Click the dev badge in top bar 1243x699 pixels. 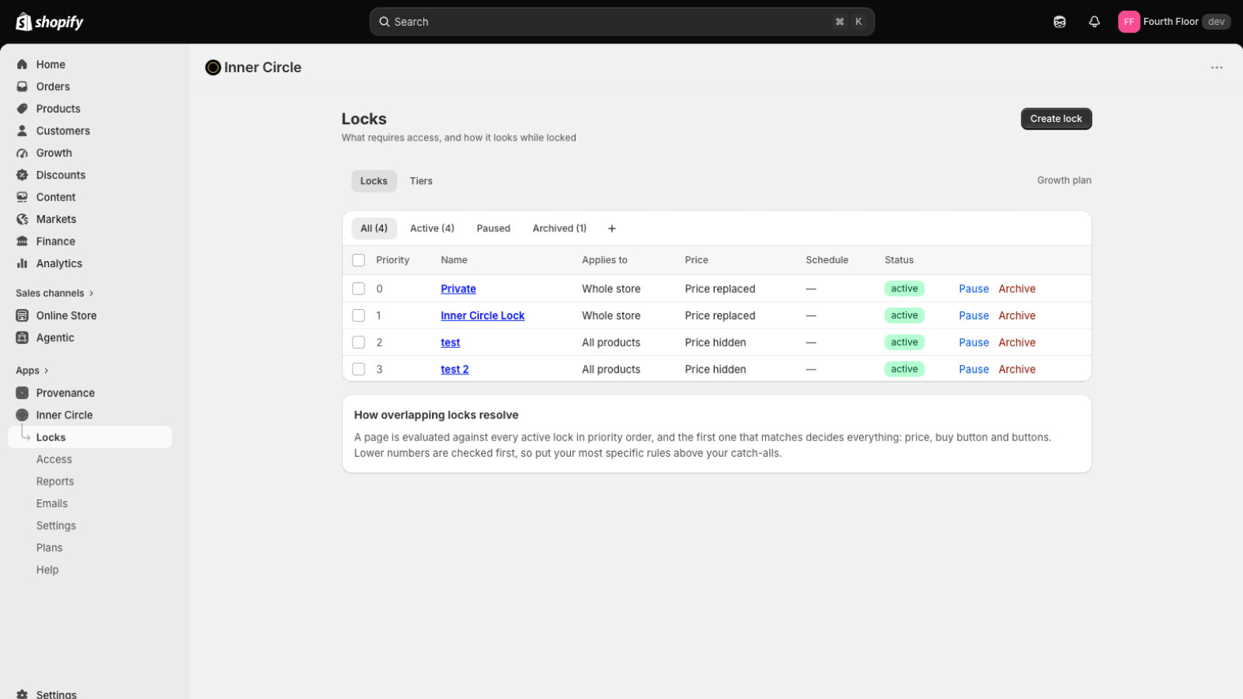click(x=1216, y=22)
